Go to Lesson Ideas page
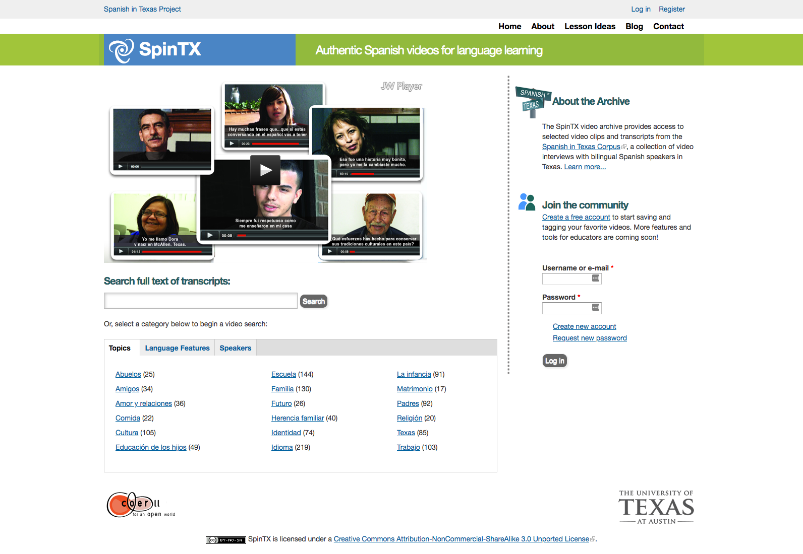803x554 pixels. pos(590,26)
